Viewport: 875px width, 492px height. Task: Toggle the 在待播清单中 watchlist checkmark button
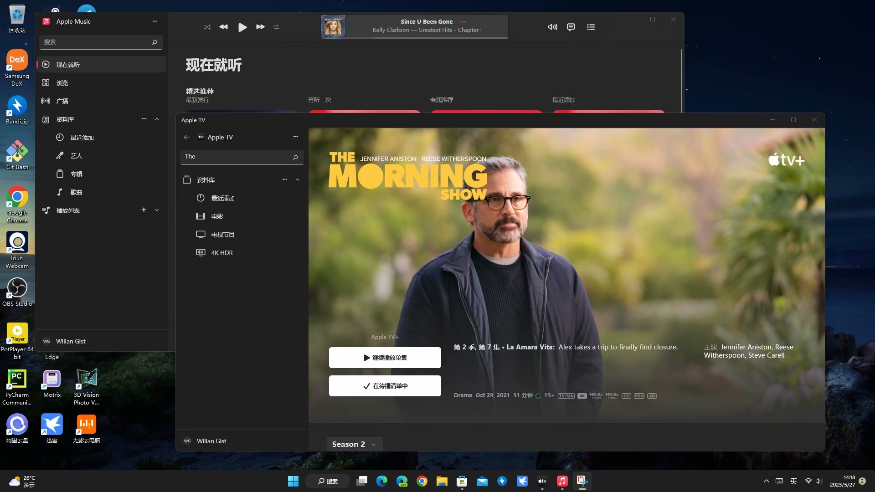[x=385, y=386]
